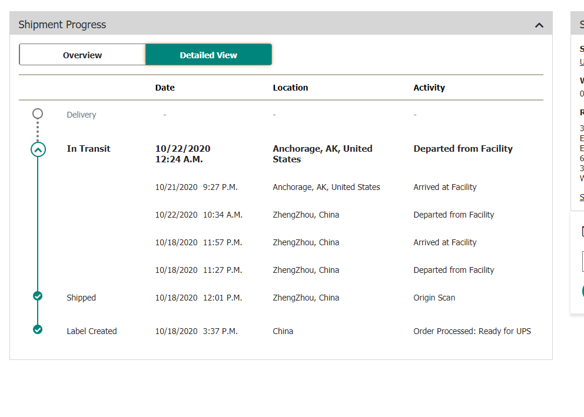Click Order Processed: Ready for UPS text
The height and width of the screenshot is (417, 584).
click(472, 331)
